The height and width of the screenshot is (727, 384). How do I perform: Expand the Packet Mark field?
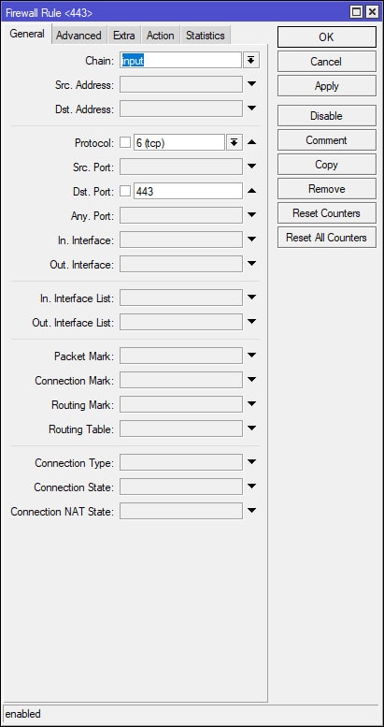pos(251,356)
